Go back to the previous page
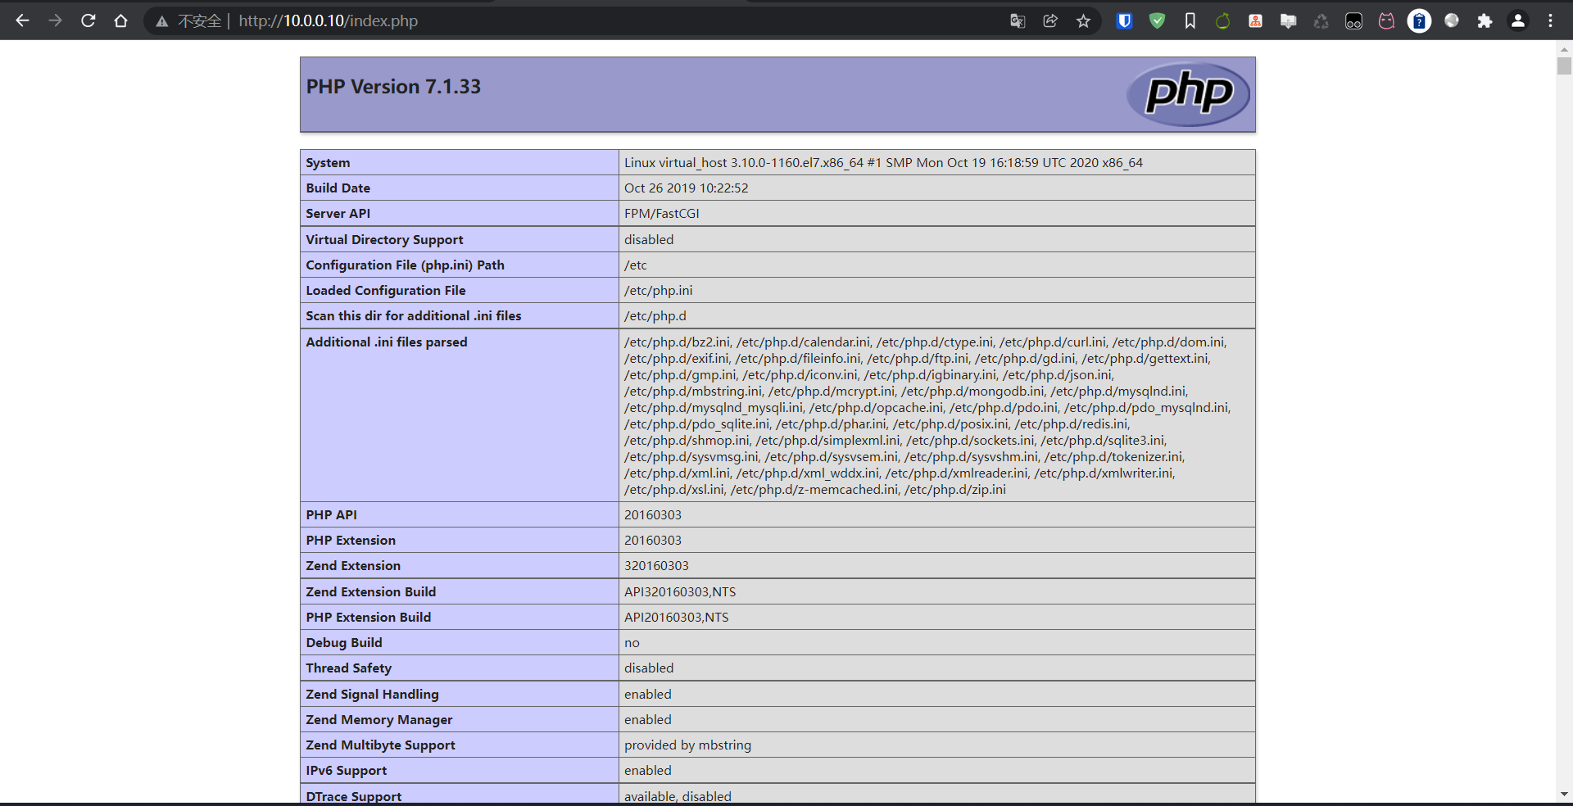This screenshot has width=1573, height=806. pyautogui.click(x=22, y=20)
